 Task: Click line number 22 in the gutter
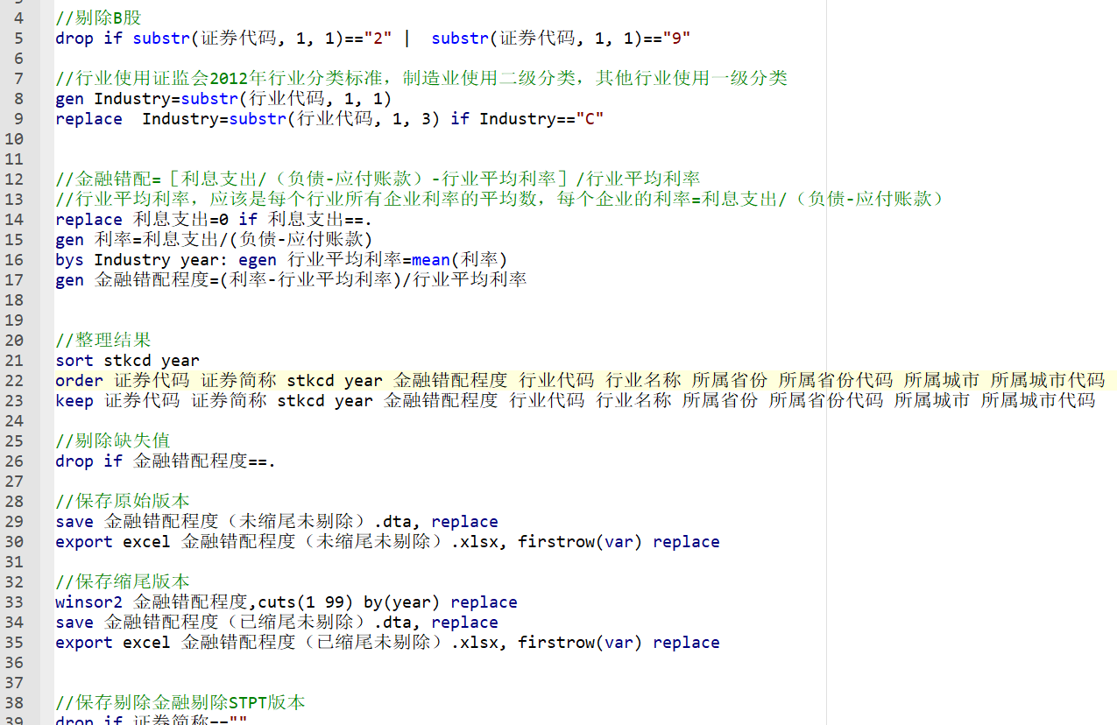click(x=15, y=380)
